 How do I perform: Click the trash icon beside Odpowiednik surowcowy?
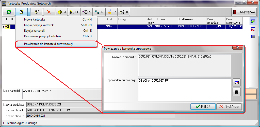pyautogui.click(x=236, y=92)
